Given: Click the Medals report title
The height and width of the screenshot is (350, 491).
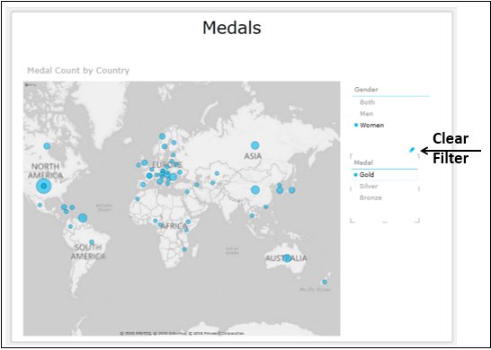Looking at the screenshot, I should tap(232, 28).
